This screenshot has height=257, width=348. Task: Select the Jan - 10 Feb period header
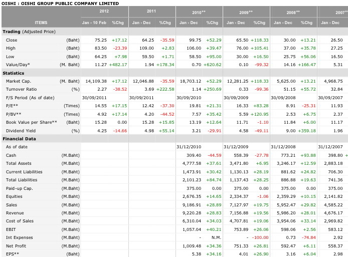pyautogui.click(x=94, y=23)
